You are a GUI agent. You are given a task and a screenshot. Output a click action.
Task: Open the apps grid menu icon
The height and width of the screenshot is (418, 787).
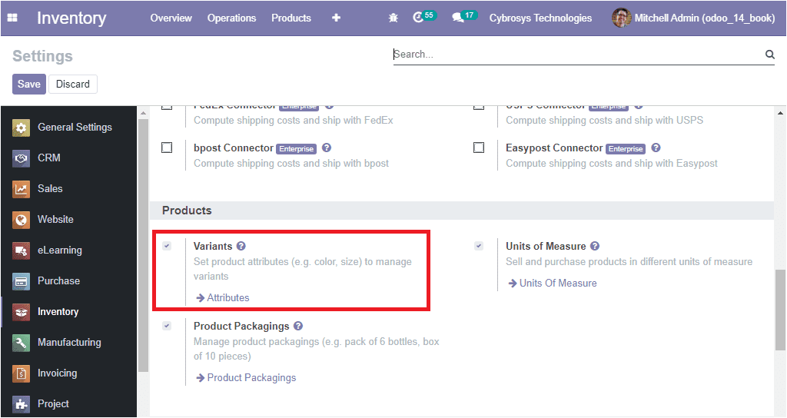pyautogui.click(x=12, y=18)
